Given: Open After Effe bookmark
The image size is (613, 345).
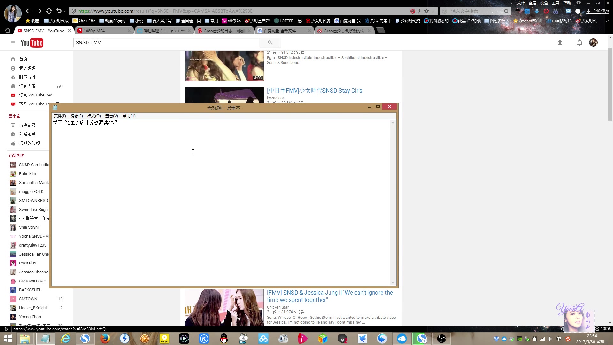Looking at the screenshot, I should point(84,21).
